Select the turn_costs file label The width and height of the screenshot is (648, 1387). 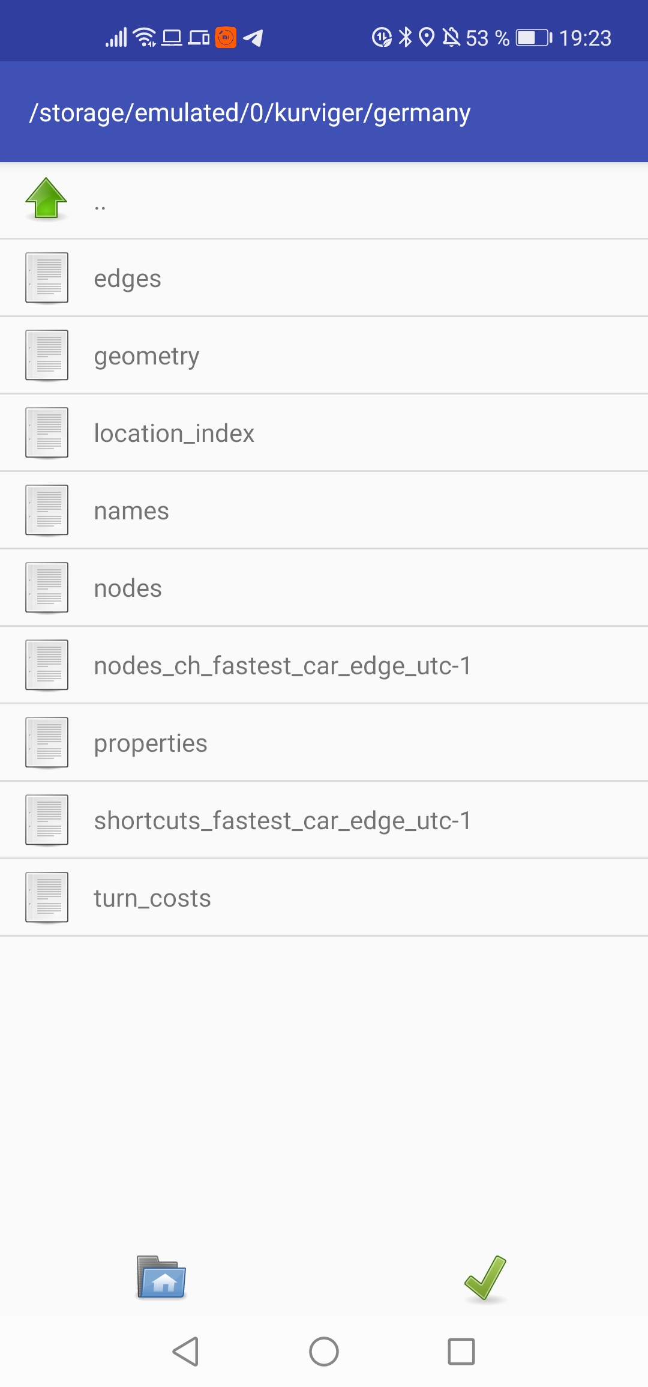(x=152, y=898)
